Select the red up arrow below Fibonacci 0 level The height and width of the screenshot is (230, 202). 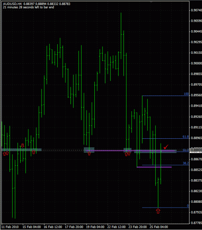click(x=158, y=211)
